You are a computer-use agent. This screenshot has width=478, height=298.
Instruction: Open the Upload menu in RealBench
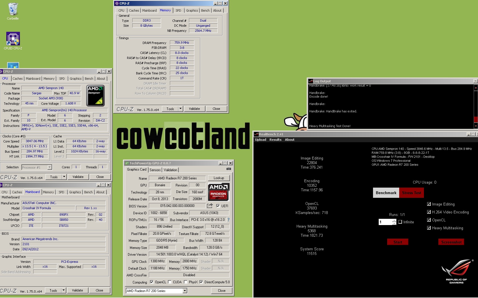click(x=261, y=140)
